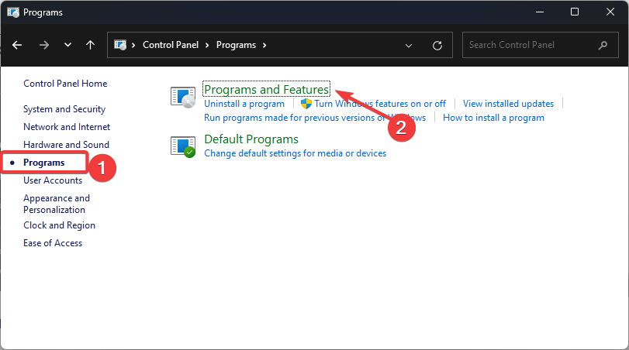Refresh the Control Panel view
The image size is (629, 350).
(437, 45)
